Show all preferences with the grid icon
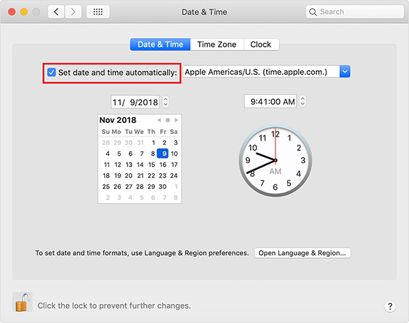The height and width of the screenshot is (323, 409). (97, 12)
